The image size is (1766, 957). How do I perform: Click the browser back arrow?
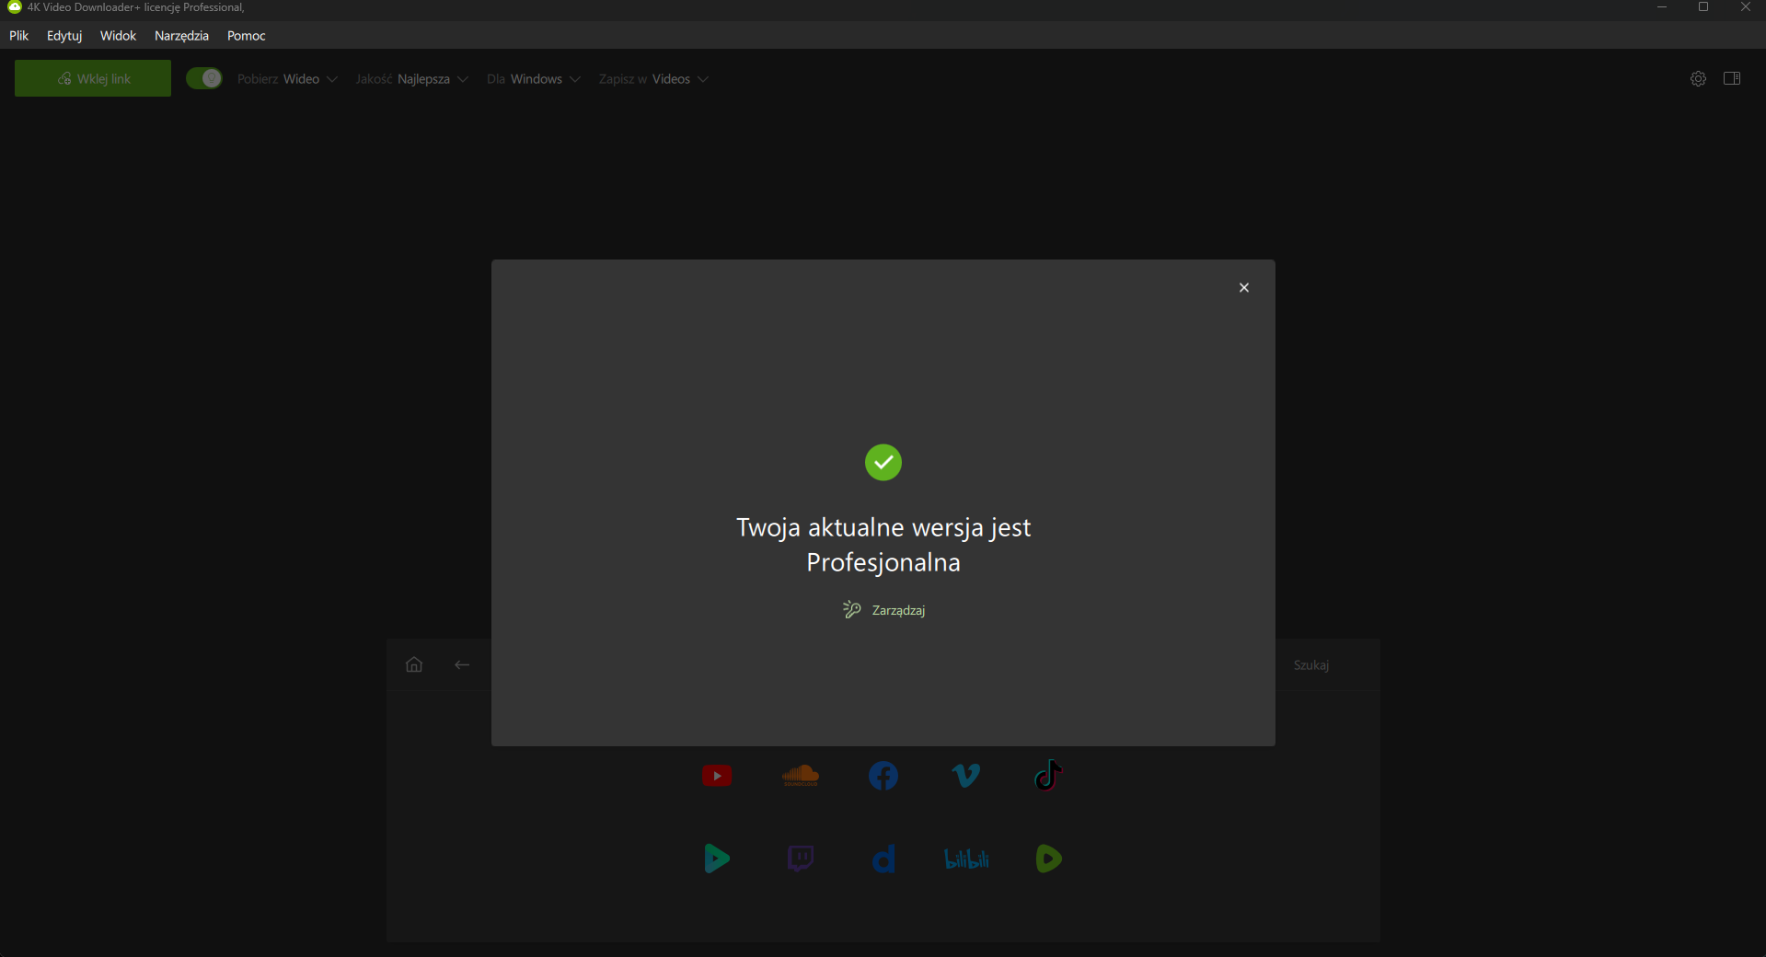(462, 664)
